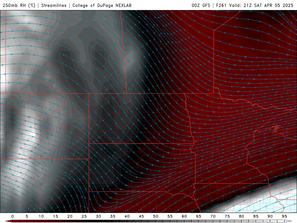Click the 'F261' forecast hour text
Viewport: 297px width, 223px height.
(x=221, y=5)
